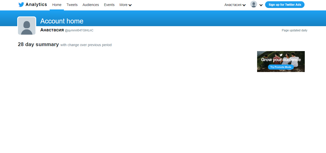The image size is (326, 153).
Task: Expand the chevron next to profile avatar
Action: pyautogui.click(x=261, y=5)
